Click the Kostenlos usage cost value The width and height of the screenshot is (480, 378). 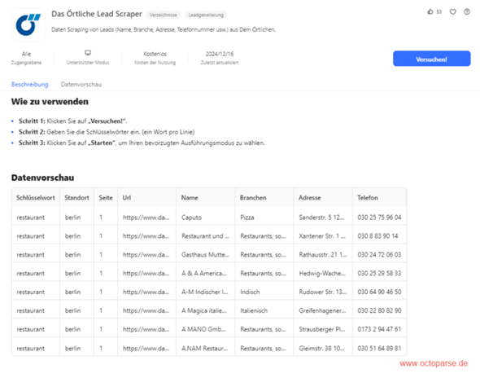tap(155, 54)
